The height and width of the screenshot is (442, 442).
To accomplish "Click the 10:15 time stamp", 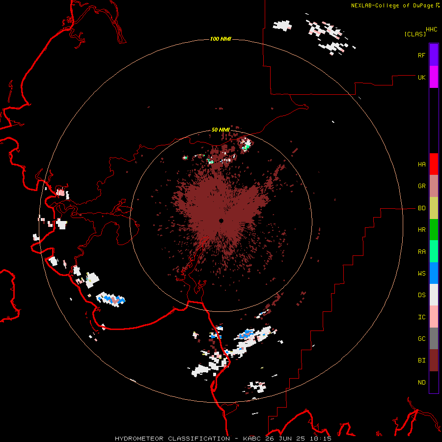I will [321, 439].
